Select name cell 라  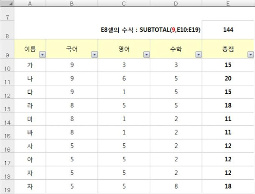[30, 105]
